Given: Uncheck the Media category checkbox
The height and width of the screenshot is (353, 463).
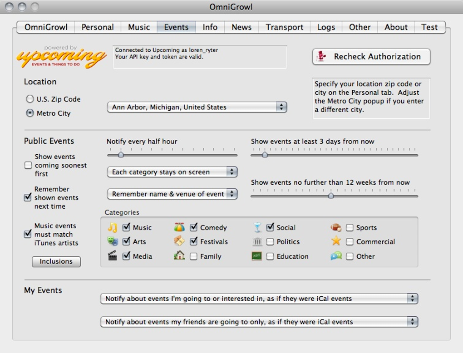Looking at the screenshot, I should coord(126,255).
